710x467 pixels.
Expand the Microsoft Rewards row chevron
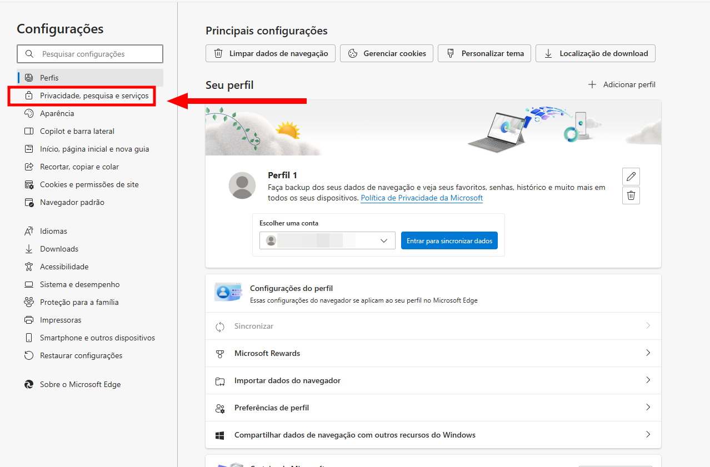[648, 353]
